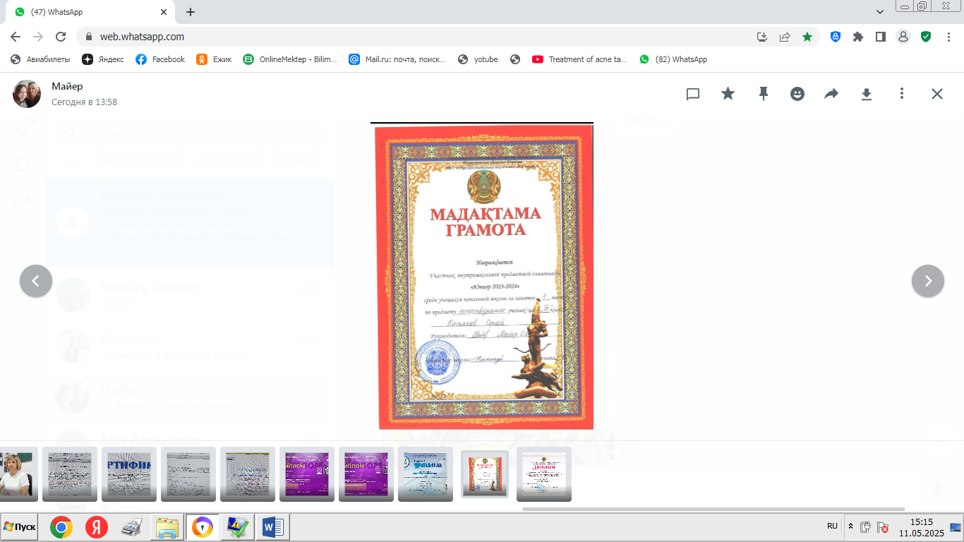Open the media viewer's three-dot menu
Screen dimensions: 964x542
pos(902,94)
